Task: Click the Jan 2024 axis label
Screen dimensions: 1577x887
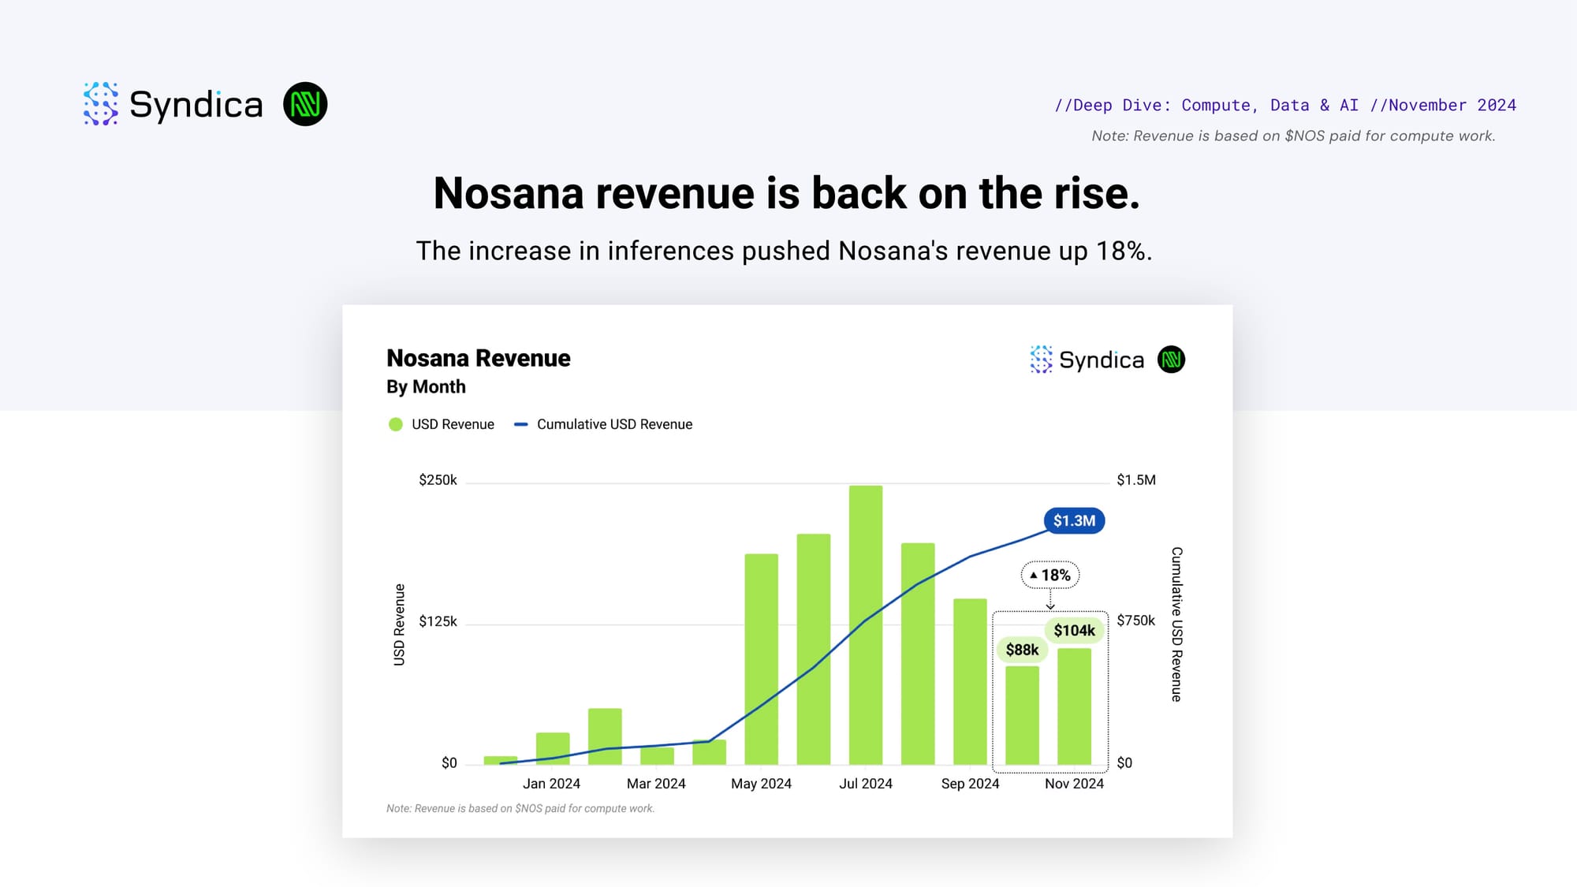Action: pyautogui.click(x=551, y=784)
